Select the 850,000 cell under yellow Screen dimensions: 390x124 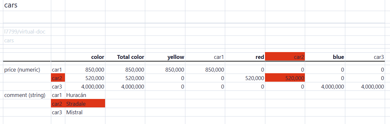[x=165, y=70]
